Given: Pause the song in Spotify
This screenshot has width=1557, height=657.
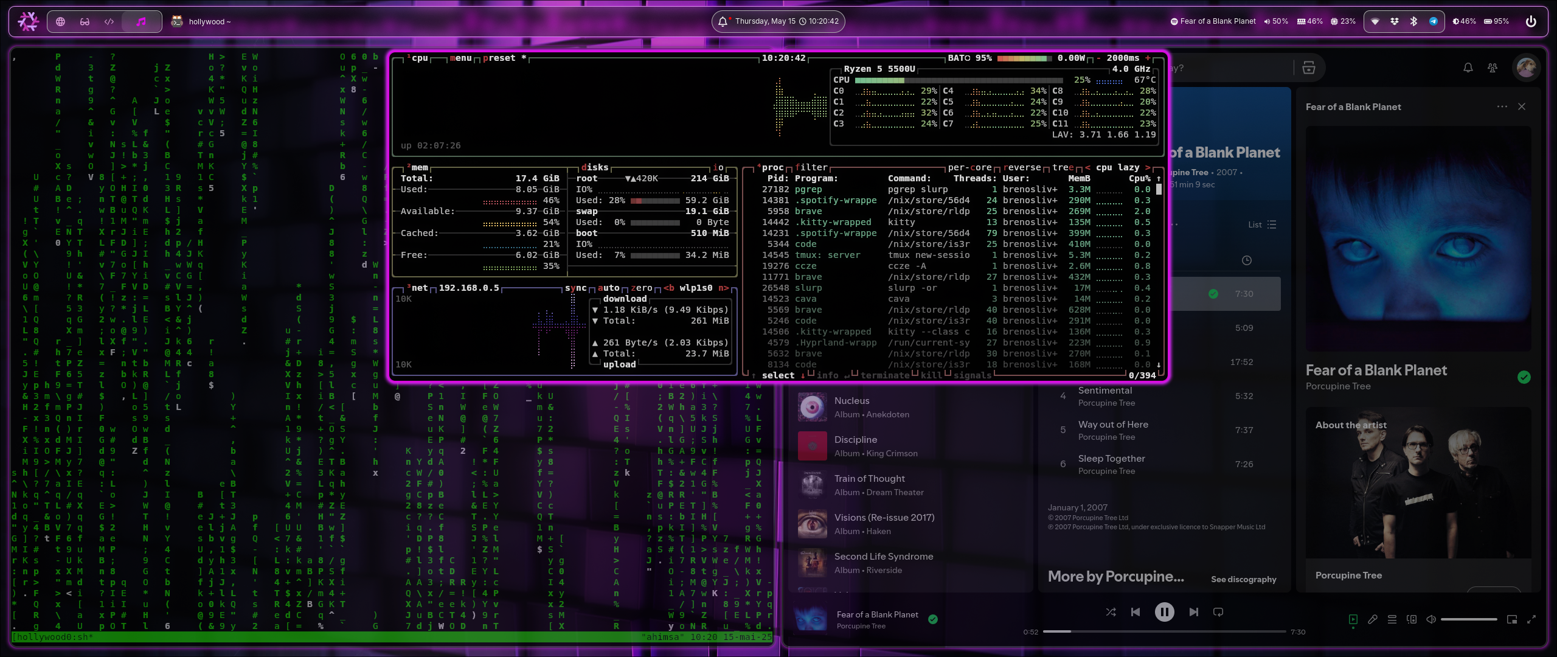Looking at the screenshot, I should click(x=1164, y=612).
